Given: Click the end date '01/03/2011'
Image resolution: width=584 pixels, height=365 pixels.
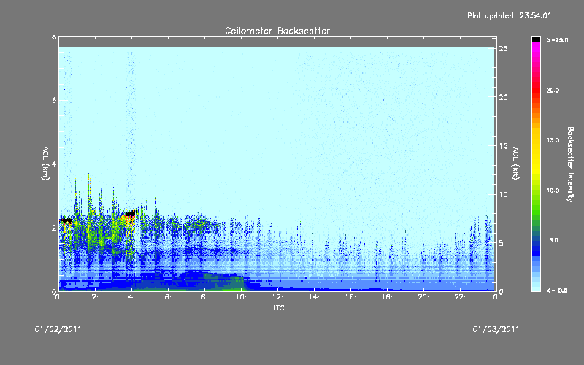Looking at the screenshot, I should coord(496,329).
